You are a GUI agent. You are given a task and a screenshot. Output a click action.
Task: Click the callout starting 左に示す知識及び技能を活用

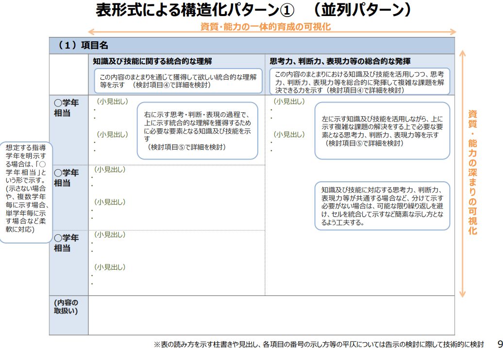pyautogui.click(x=382, y=131)
